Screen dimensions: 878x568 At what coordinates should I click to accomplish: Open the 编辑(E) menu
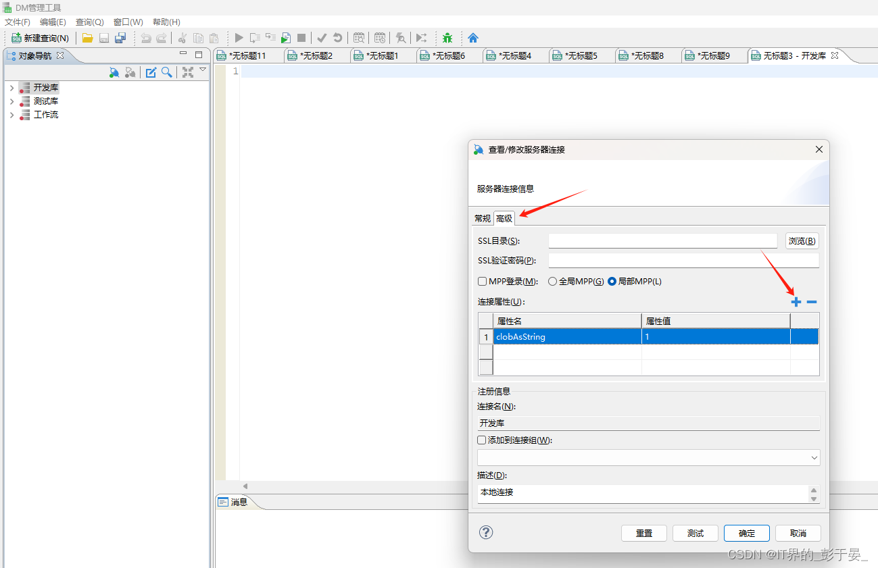tap(53, 22)
